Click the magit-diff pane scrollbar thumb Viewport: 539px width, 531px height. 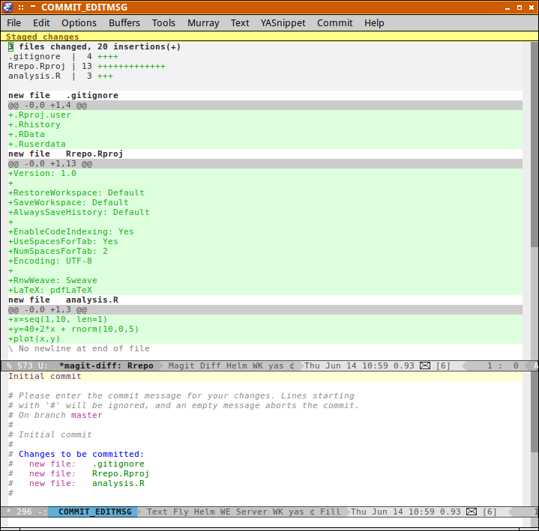point(535,145)
